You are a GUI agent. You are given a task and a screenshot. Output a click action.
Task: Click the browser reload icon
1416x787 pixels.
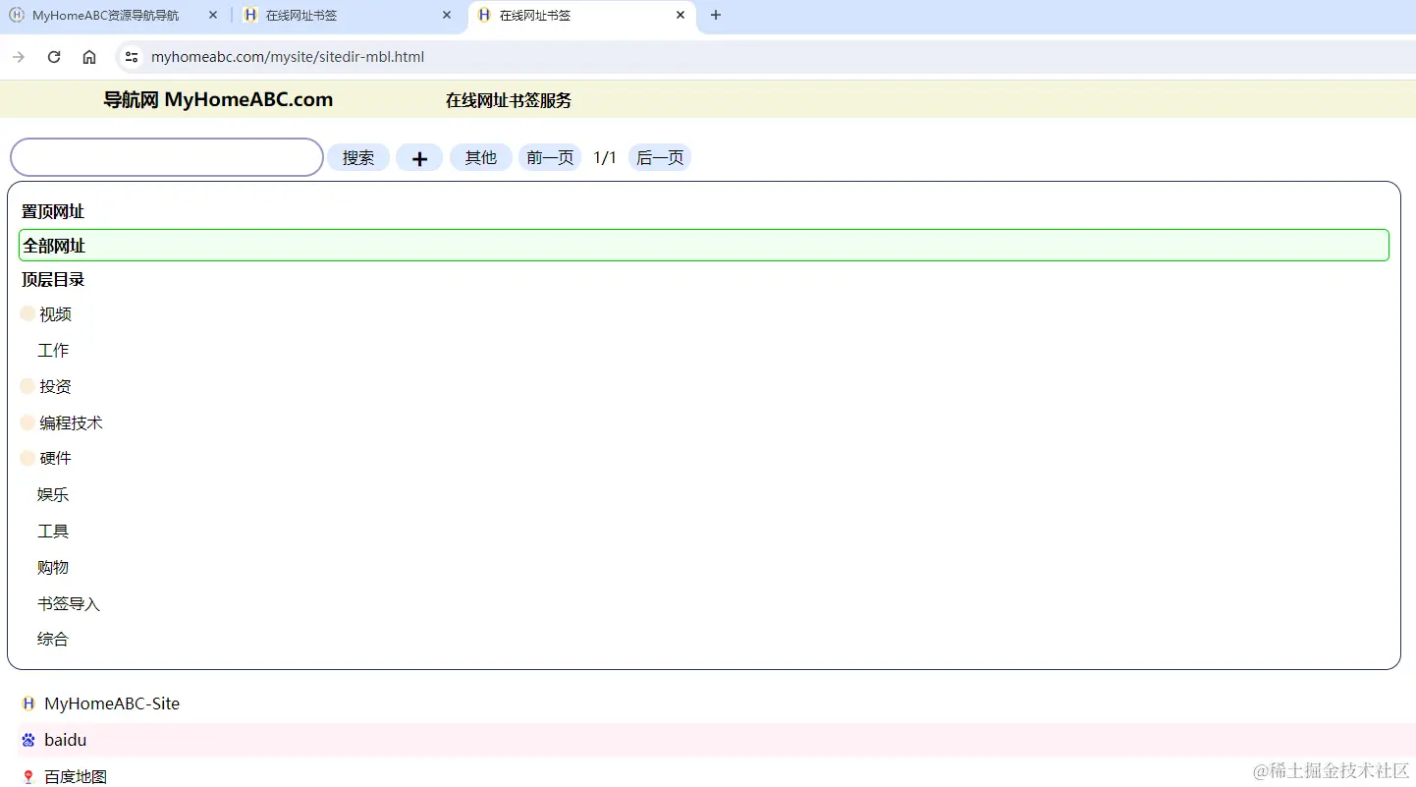54,57
